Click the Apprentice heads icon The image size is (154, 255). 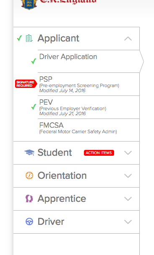[x=29, y=198]
